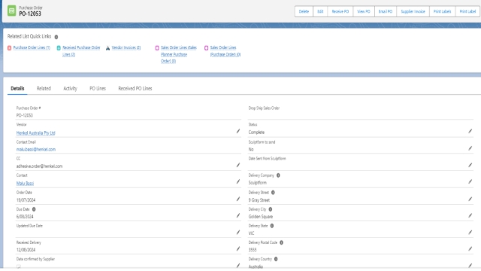Edit Delivery Company pencil icon
The width and height of the screenshot is (481, 271).
[470, 181]
